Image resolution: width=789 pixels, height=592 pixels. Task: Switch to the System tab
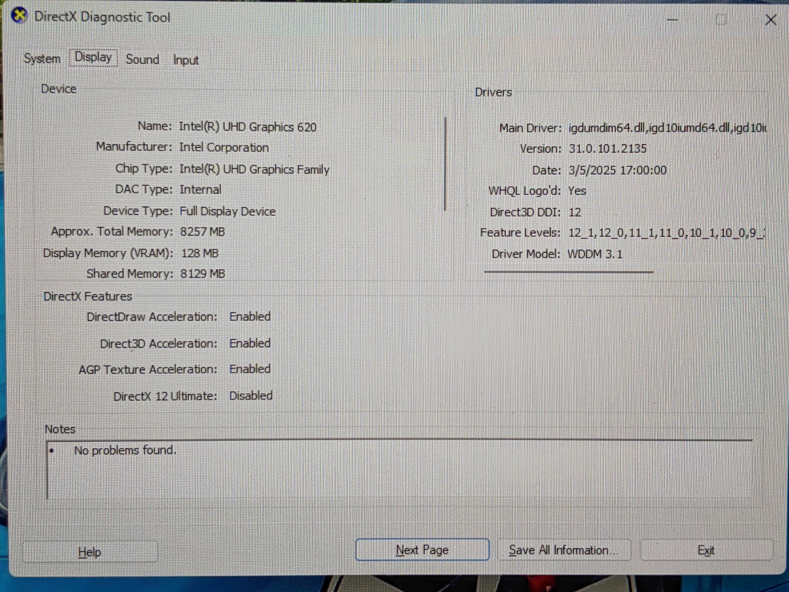[42, 59]
